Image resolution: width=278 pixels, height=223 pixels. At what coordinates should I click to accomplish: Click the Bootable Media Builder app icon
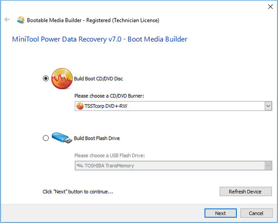click(21, 20)
